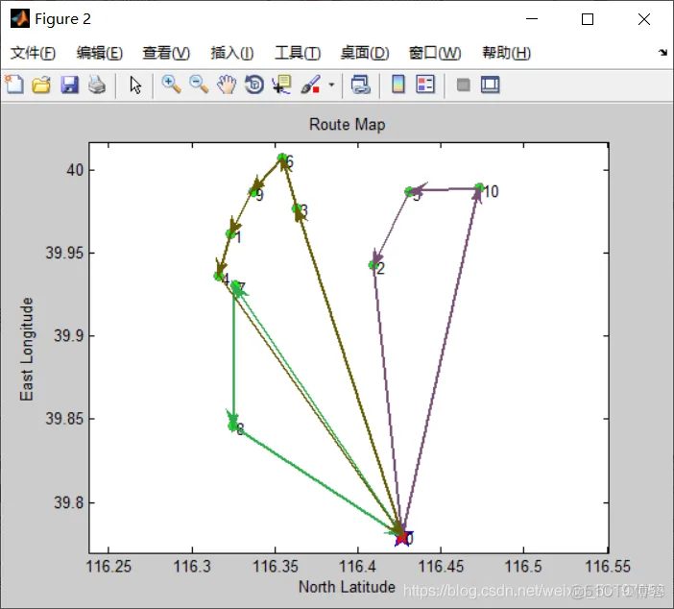Enable the Rotate 3D tool
Image resolution: width=674 pixels, height=609 pixels.
point(254,85)
